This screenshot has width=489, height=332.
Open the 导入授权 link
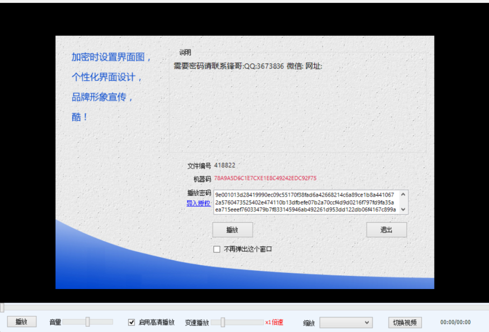pos(198,203)
